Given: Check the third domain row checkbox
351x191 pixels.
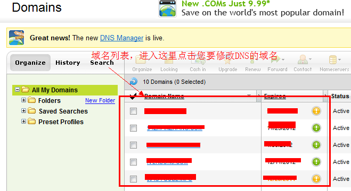Looking at the screenshot, I should (133, 145).
